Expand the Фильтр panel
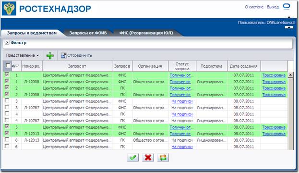 click(x=7, y=43)
